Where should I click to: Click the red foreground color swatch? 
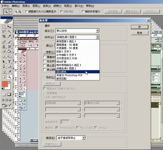coord(5,84)
